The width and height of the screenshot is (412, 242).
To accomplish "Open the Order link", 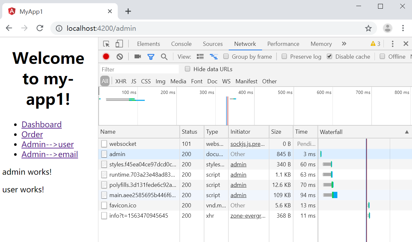I will click(x=32, y=134).
